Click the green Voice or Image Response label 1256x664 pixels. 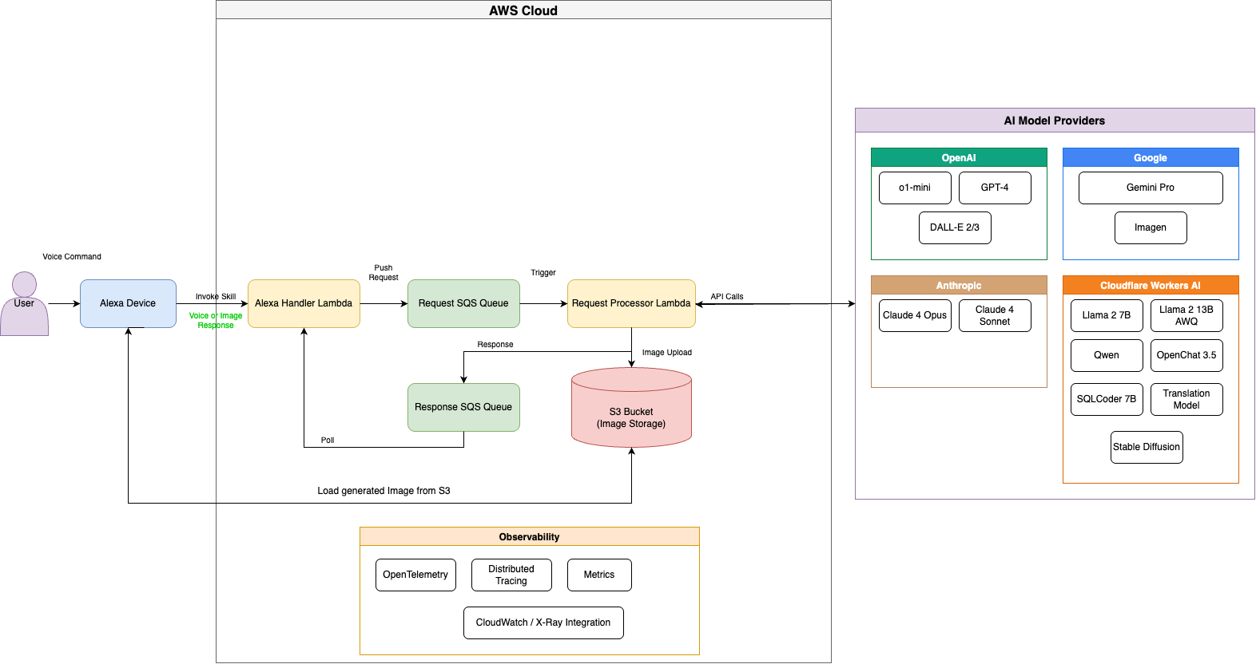[x=216, y=321]
